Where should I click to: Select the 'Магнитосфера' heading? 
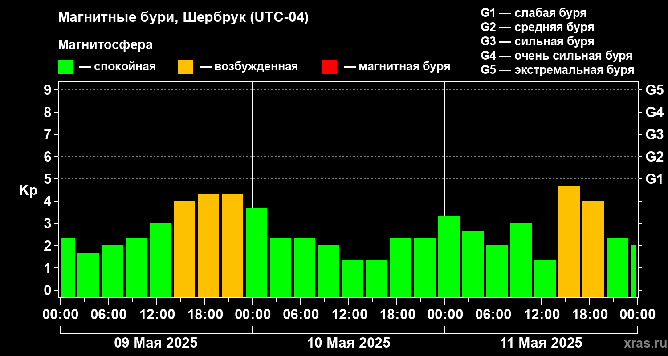(106, 45)
